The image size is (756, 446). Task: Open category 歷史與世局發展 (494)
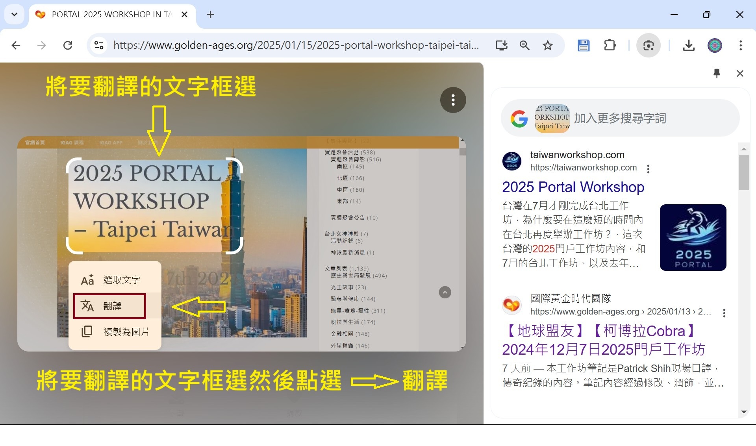(359, 276)
